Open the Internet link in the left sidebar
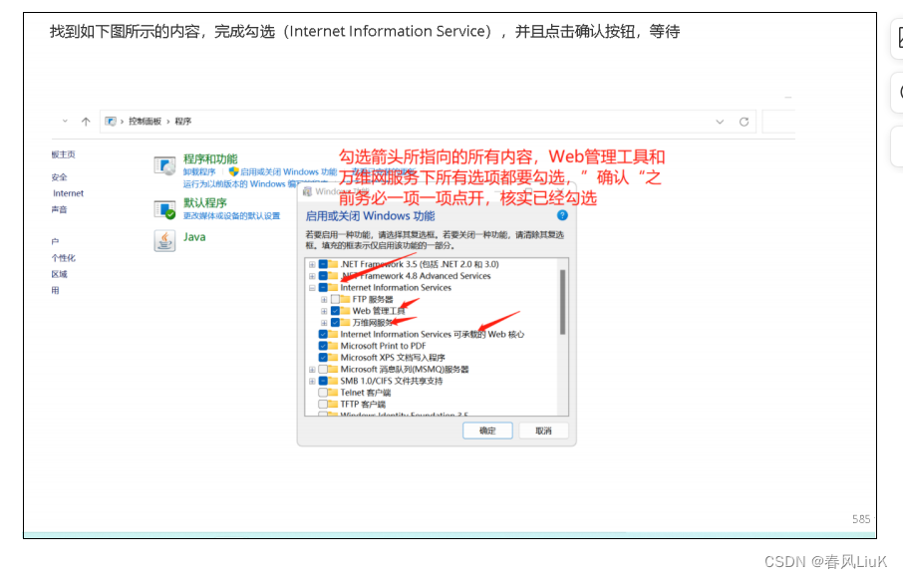Image resolution: width=903 pixels, height=578 pixels. tap(68, 193)
